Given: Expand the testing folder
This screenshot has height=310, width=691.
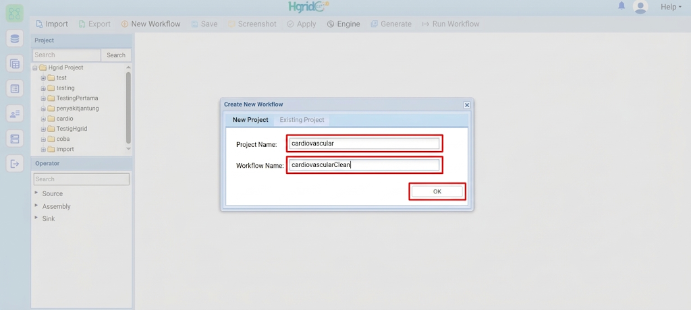Looking at the screenshot, I should click(43, 88).
